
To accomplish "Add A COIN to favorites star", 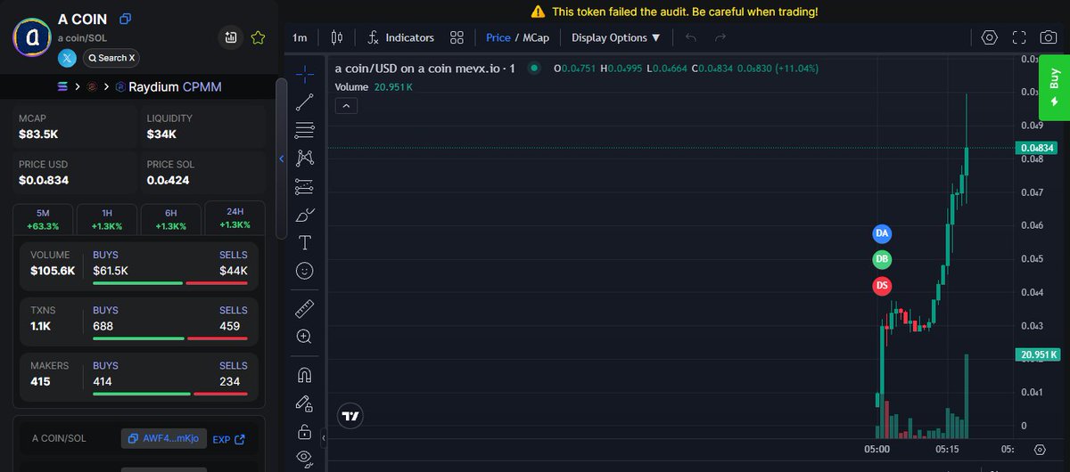I will (x=258, y=37).
